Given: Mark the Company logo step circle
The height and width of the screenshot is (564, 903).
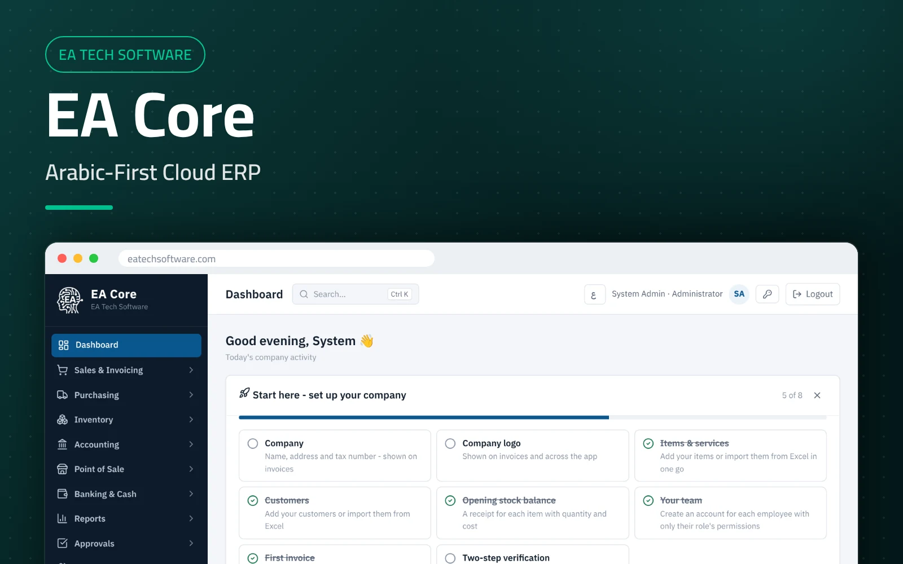Looking at the screenshot, I should [450, 444].
